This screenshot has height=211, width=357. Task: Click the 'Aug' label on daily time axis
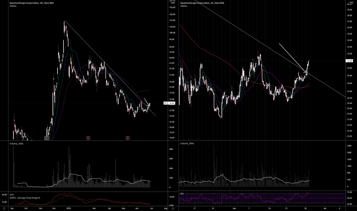[x=165, y=208]
